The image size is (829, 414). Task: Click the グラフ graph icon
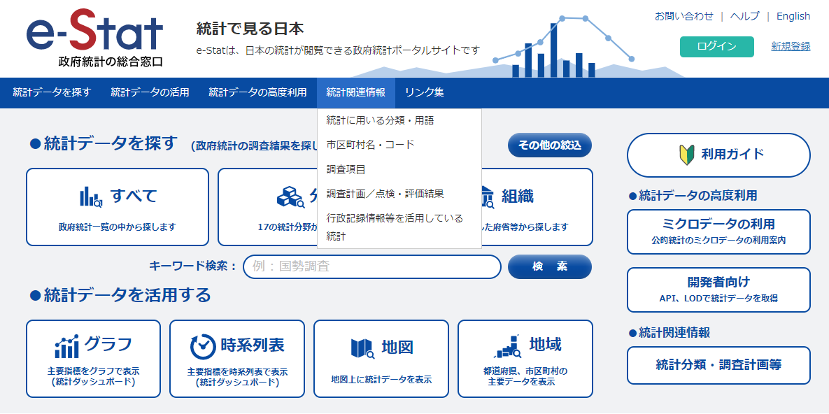tap(66, 346)
